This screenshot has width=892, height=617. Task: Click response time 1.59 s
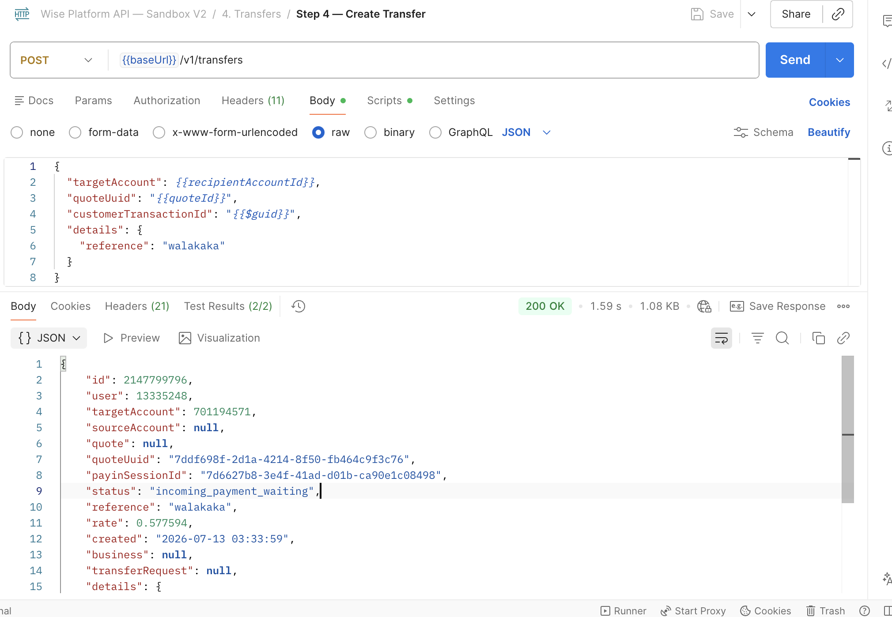[605, 306]
